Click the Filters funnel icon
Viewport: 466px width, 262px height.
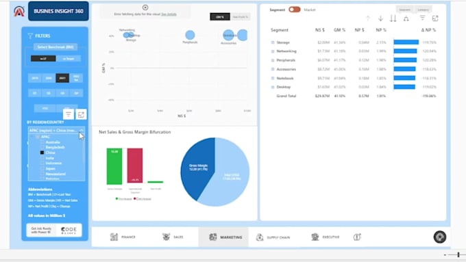tap(30, 36)
